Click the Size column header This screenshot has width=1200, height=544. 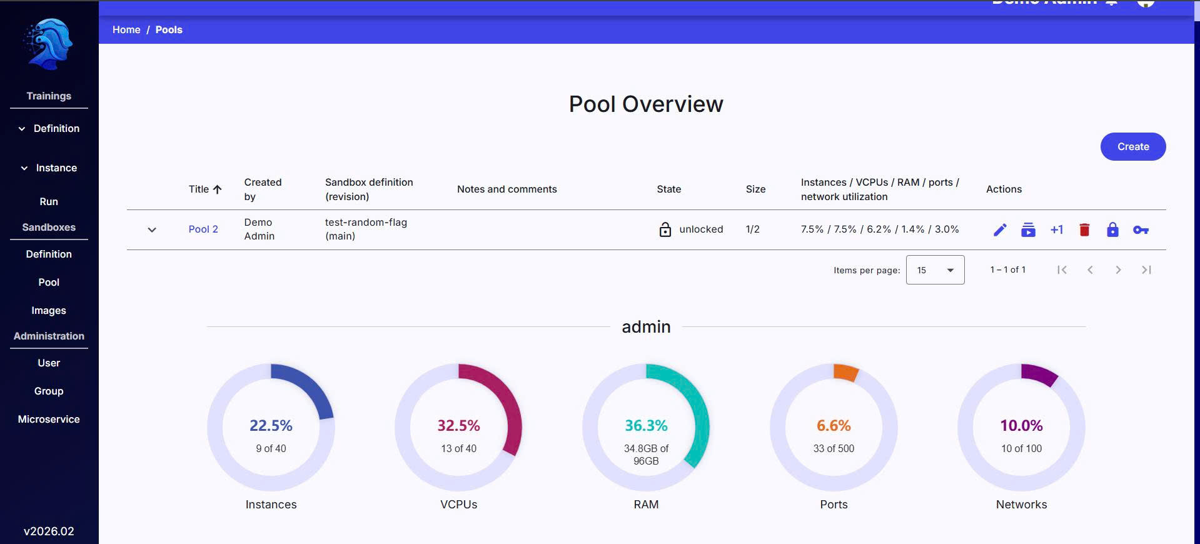(755, 189)
